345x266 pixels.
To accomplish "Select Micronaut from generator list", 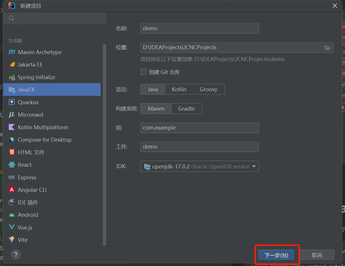I will pos(30,115).
